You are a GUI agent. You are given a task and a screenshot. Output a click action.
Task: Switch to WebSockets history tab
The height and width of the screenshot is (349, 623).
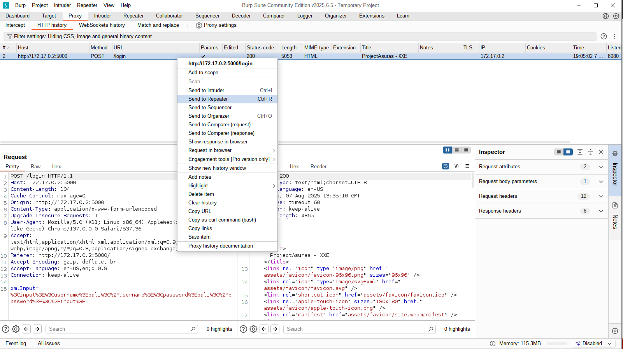coord(102,25)
